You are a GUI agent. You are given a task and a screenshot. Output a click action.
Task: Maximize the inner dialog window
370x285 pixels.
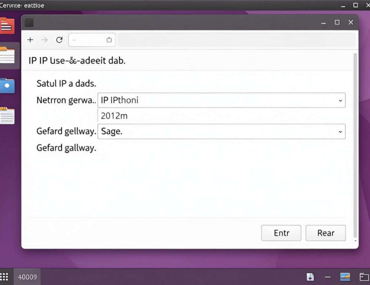click(337, 22)
